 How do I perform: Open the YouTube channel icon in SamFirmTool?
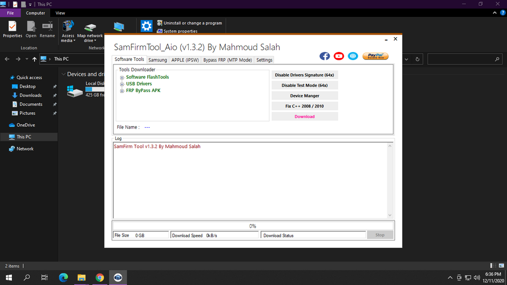coord(339,56)
